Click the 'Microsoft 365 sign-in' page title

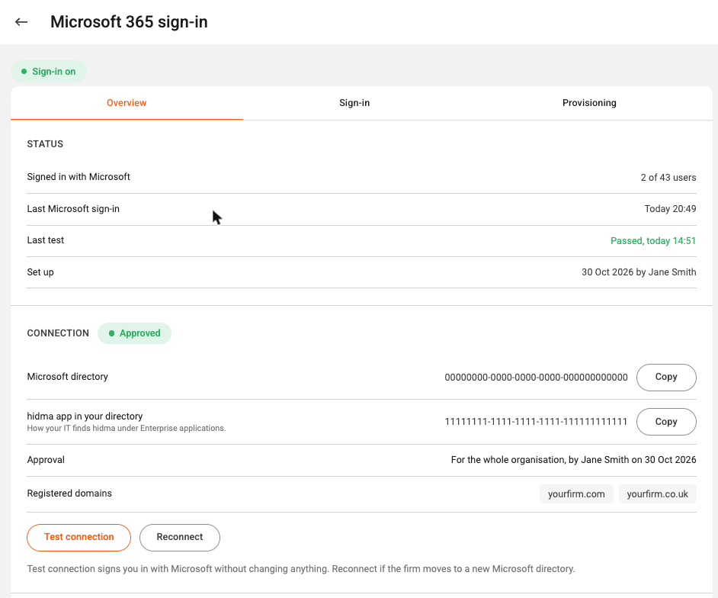129,21
